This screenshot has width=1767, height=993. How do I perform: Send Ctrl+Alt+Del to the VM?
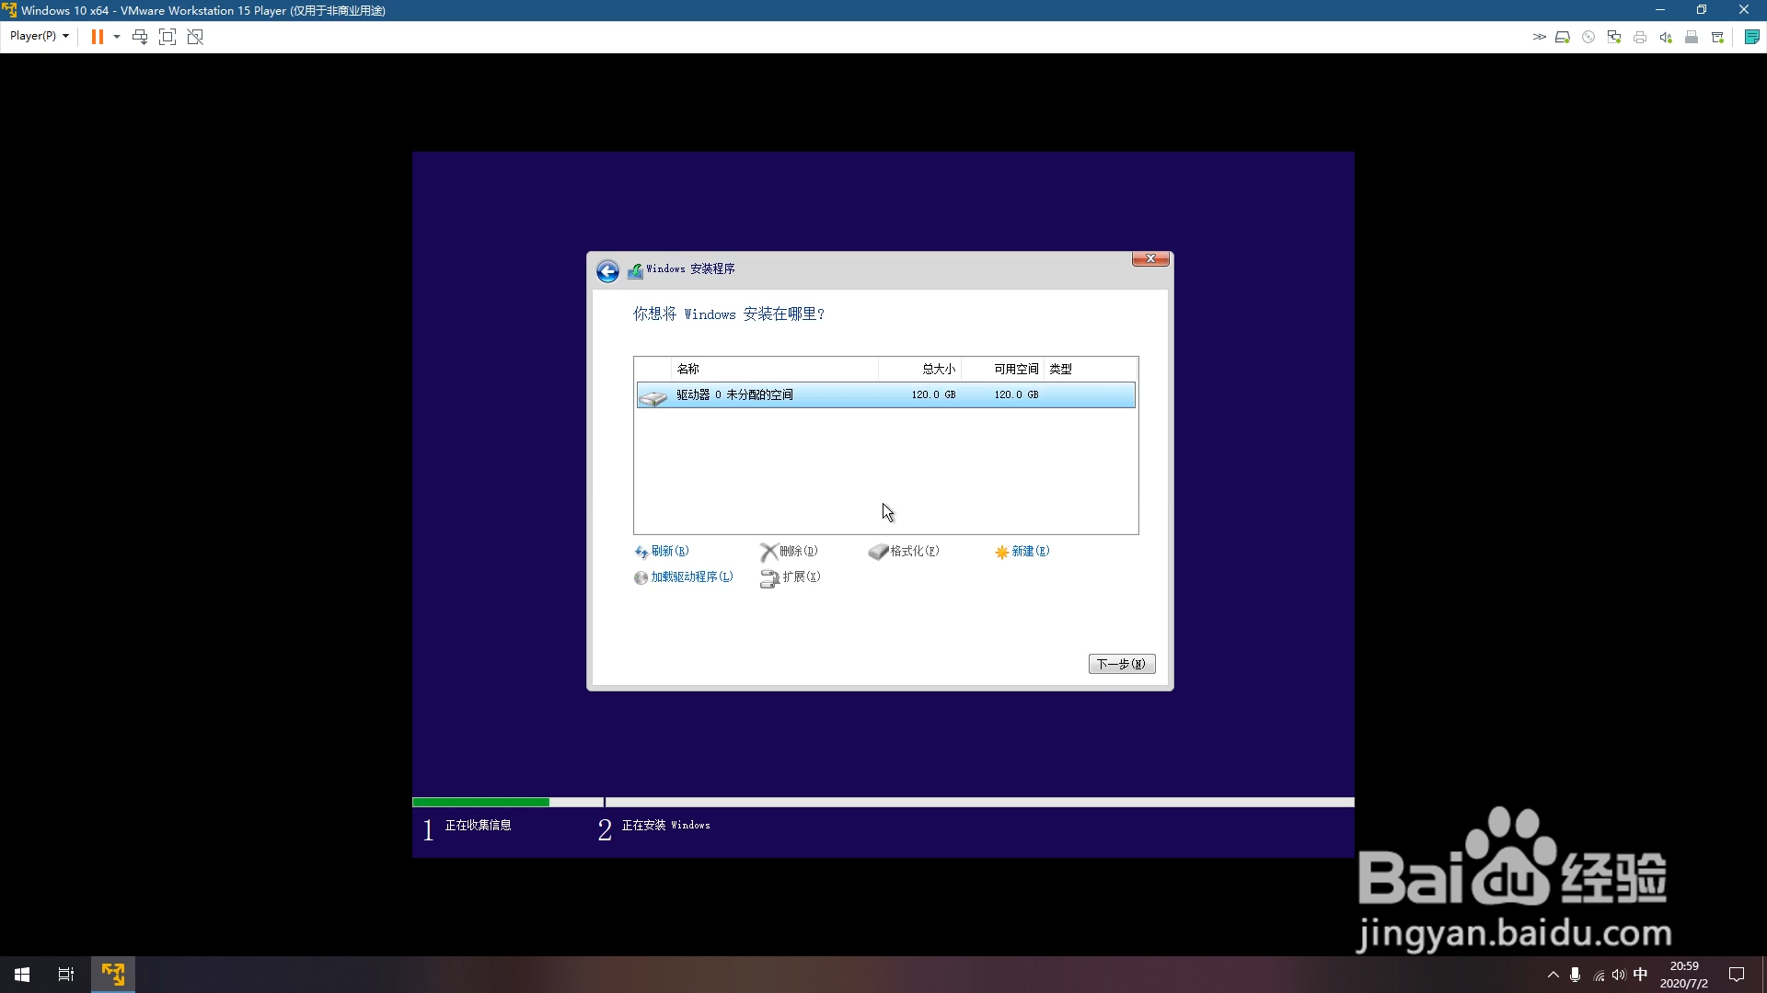point(140,37)
